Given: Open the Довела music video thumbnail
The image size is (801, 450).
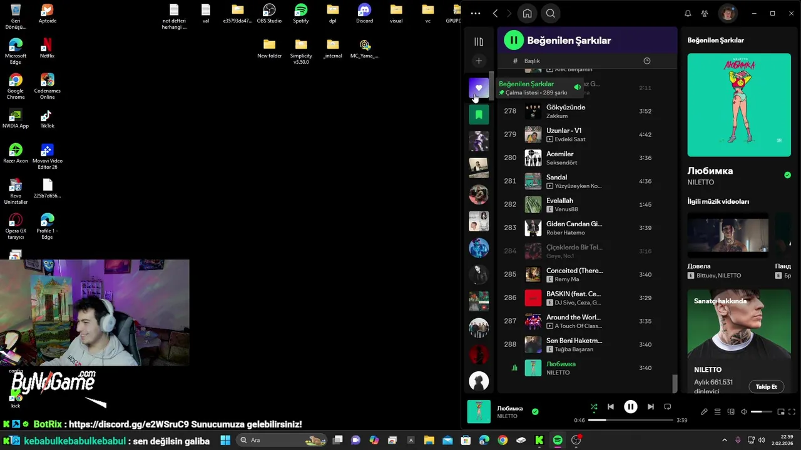Looking at the screenshot, I should point(728,235).
